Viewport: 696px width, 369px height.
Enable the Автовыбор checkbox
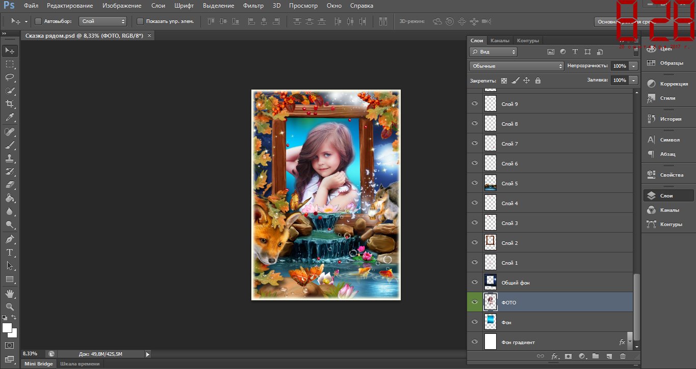[38, 21]
